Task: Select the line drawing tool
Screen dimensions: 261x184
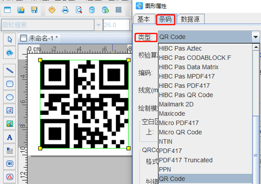Action: 9,71
